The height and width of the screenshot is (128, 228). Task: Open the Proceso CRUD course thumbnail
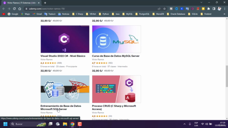(116, 89)
